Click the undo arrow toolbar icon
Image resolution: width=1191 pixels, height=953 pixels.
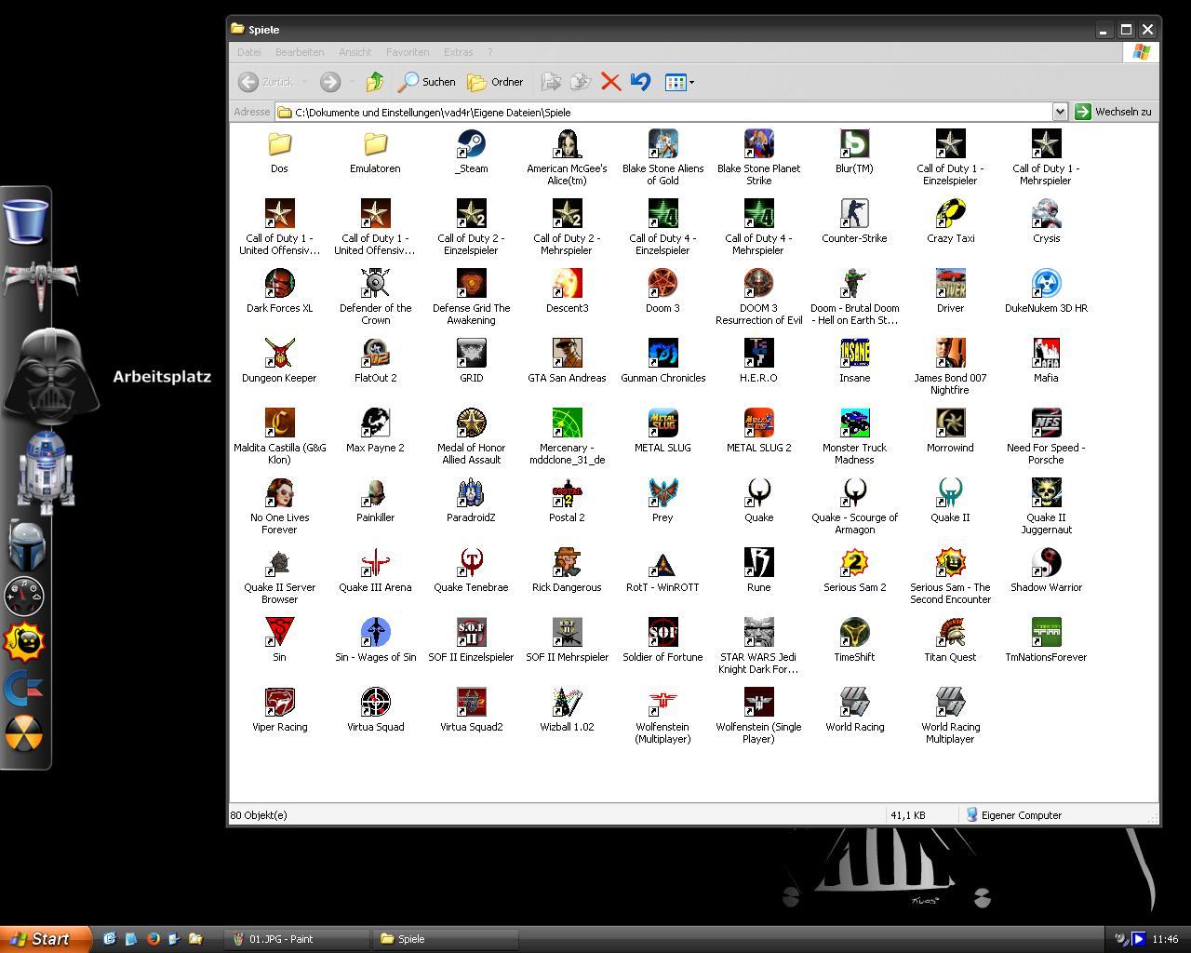click(640, 82)
